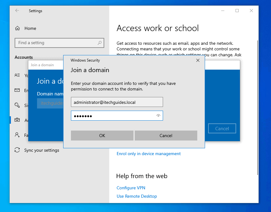
Task: Click the Help from the web heading
Action: pyautogui.click(x=142, y=176)
